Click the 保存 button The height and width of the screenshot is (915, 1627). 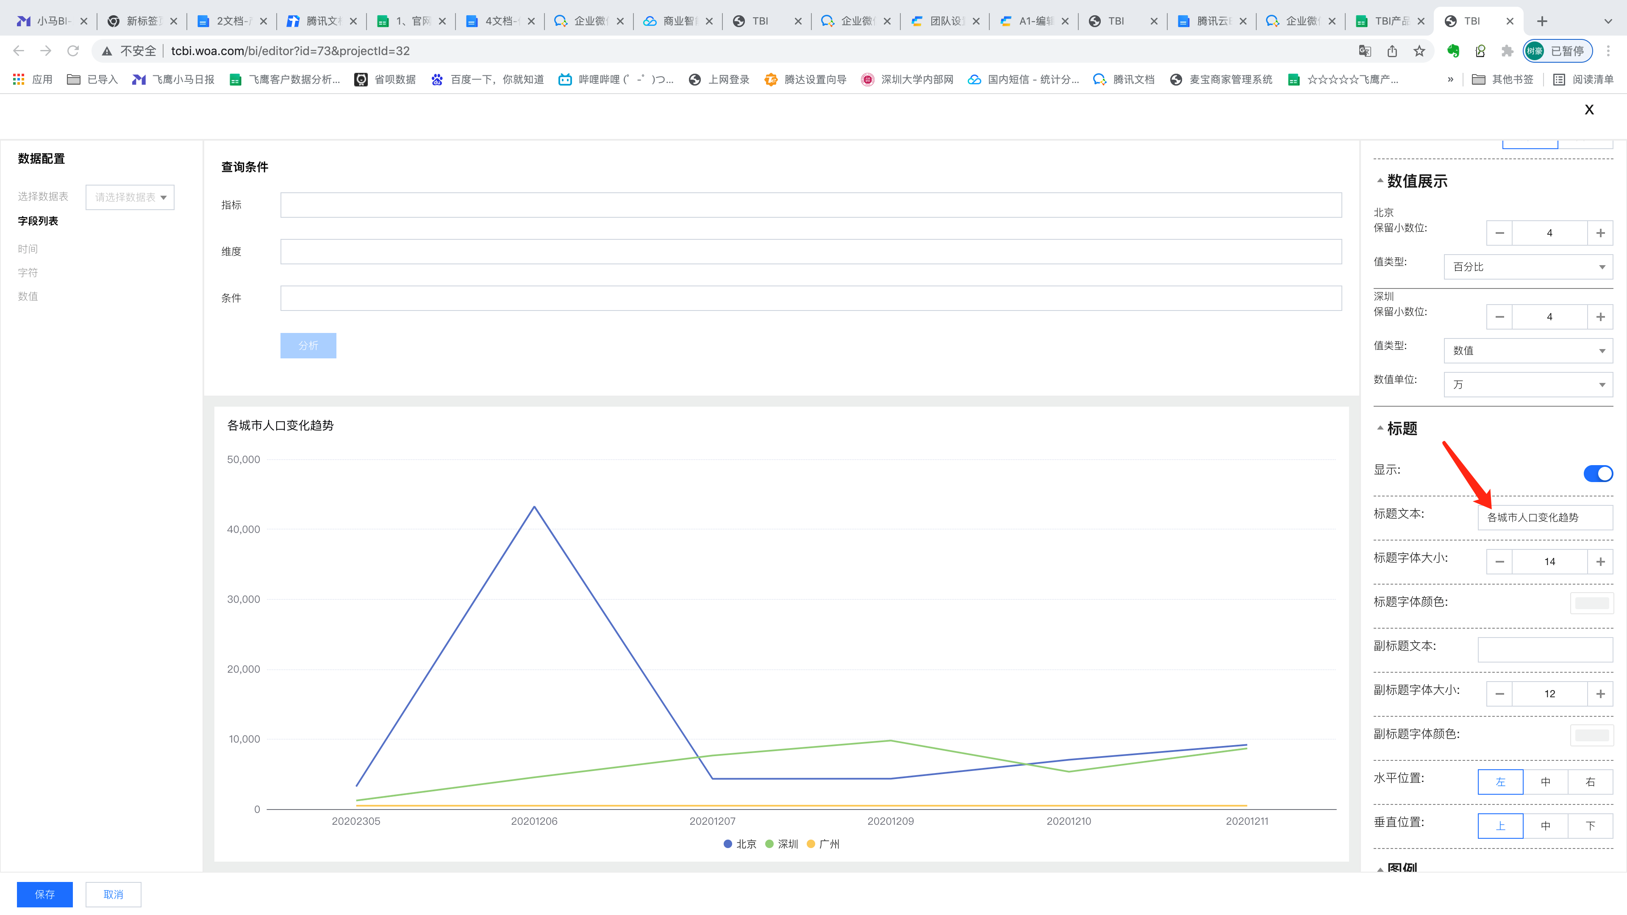point(45,894)
